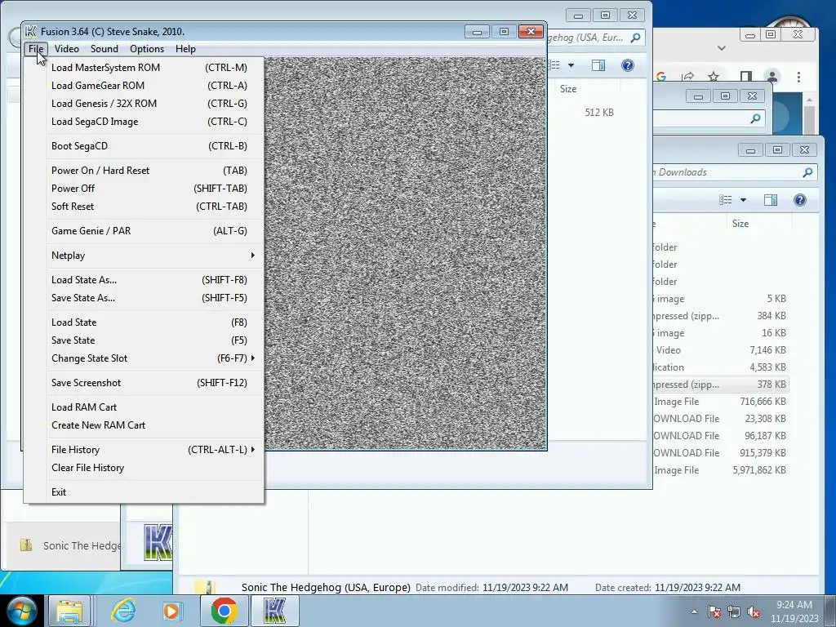Viewport: 836px width, 627px height.
Task: Click the Fusion K thumbnail at the bottom left
Action: (x=158, y=542)
